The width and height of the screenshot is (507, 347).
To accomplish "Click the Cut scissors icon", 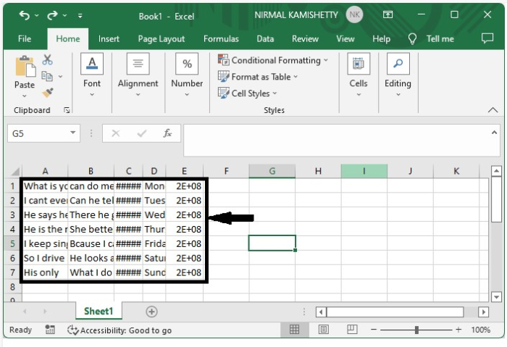I will coord(47,59).
